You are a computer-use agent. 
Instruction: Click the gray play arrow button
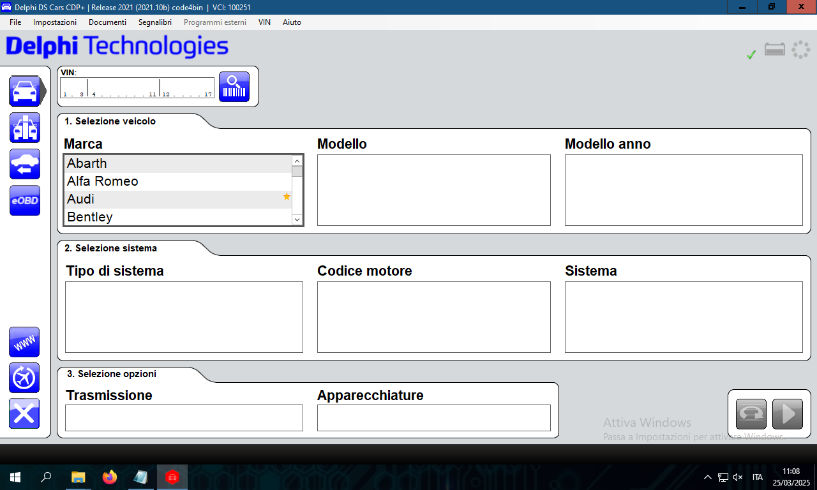pos(787,414)
